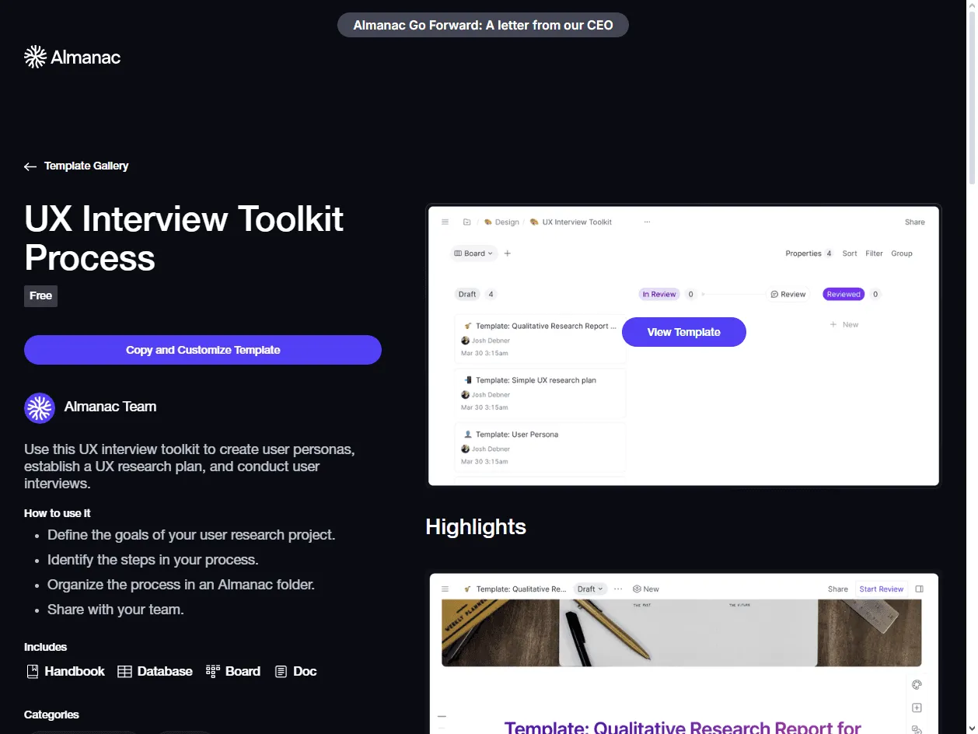Click the Doc icon under Includes
The height and width of the screenshot is (734, 978).
(x=281, y=672)
